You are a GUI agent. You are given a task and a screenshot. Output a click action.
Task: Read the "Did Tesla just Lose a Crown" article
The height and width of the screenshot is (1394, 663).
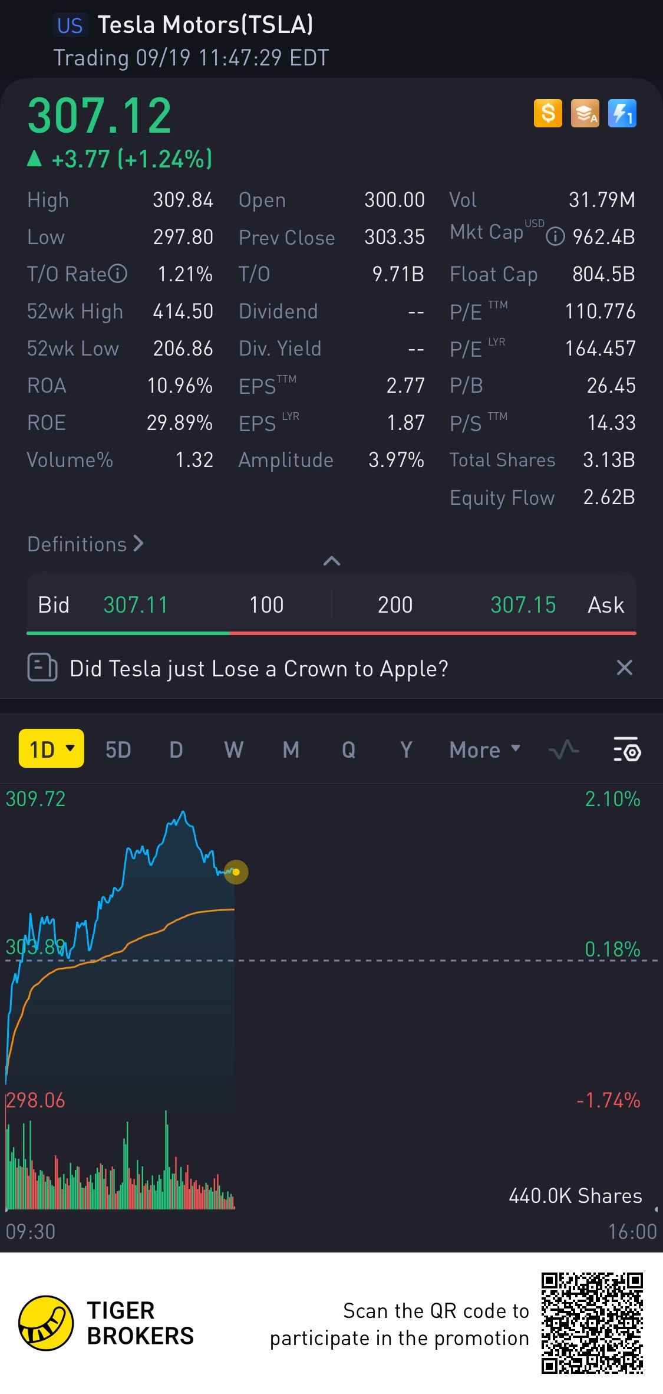coord(259,669)
